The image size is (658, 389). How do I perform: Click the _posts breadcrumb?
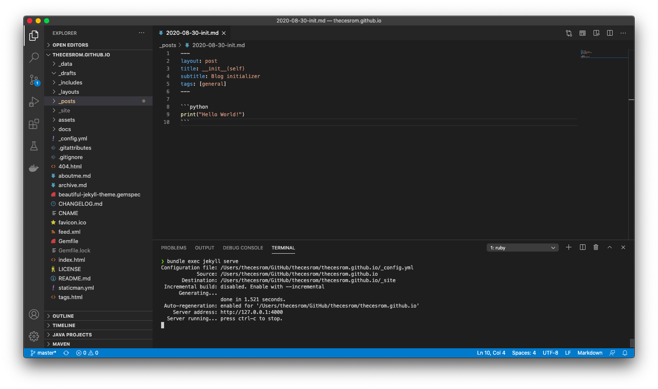(168, 45)
